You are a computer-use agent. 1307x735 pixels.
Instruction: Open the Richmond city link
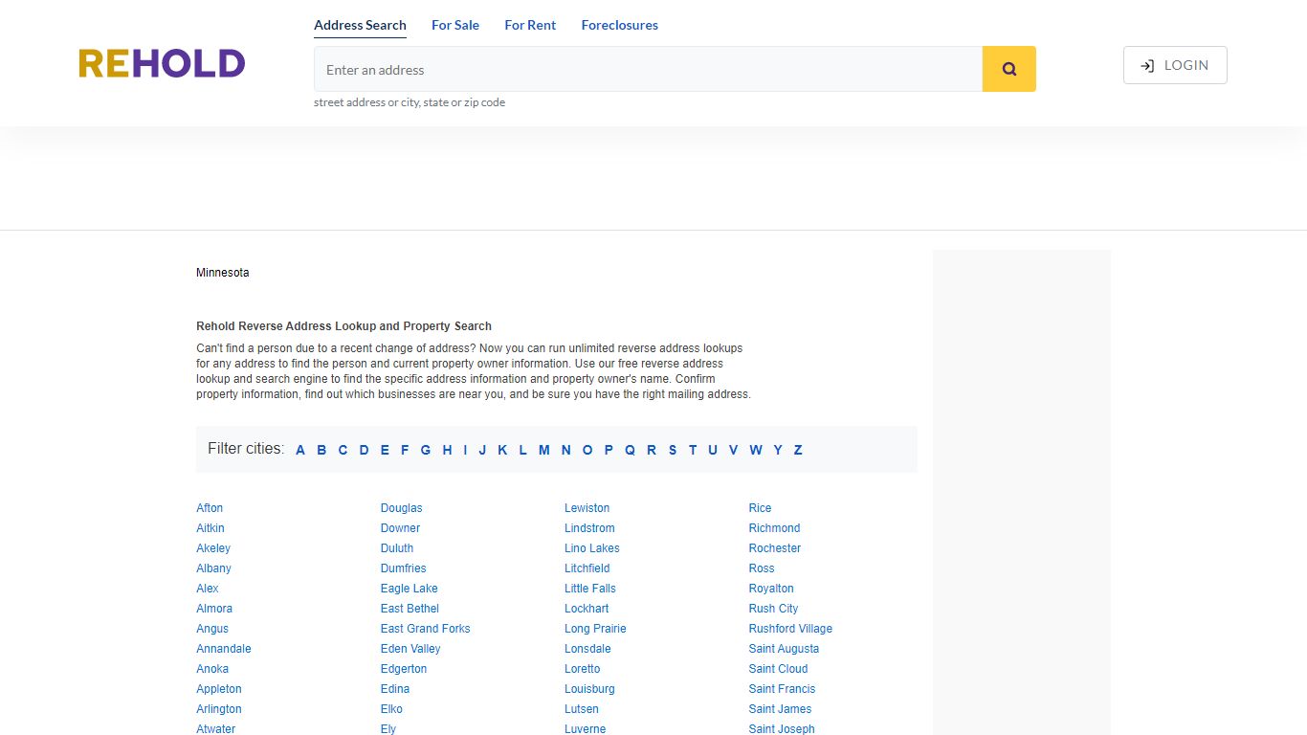pyautogui.click(x=774, y=528)
